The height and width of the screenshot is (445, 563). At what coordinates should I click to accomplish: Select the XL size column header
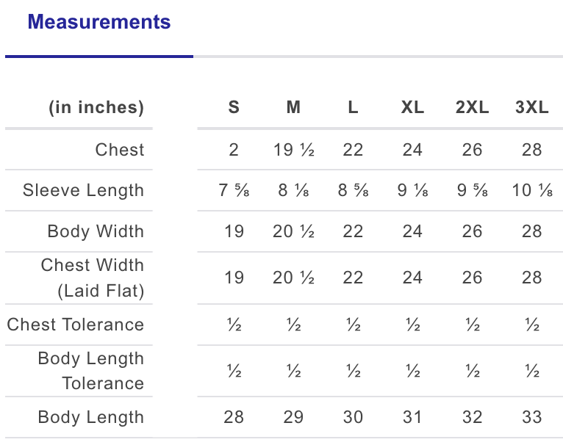pyautogui.click(x=412, y=107)
